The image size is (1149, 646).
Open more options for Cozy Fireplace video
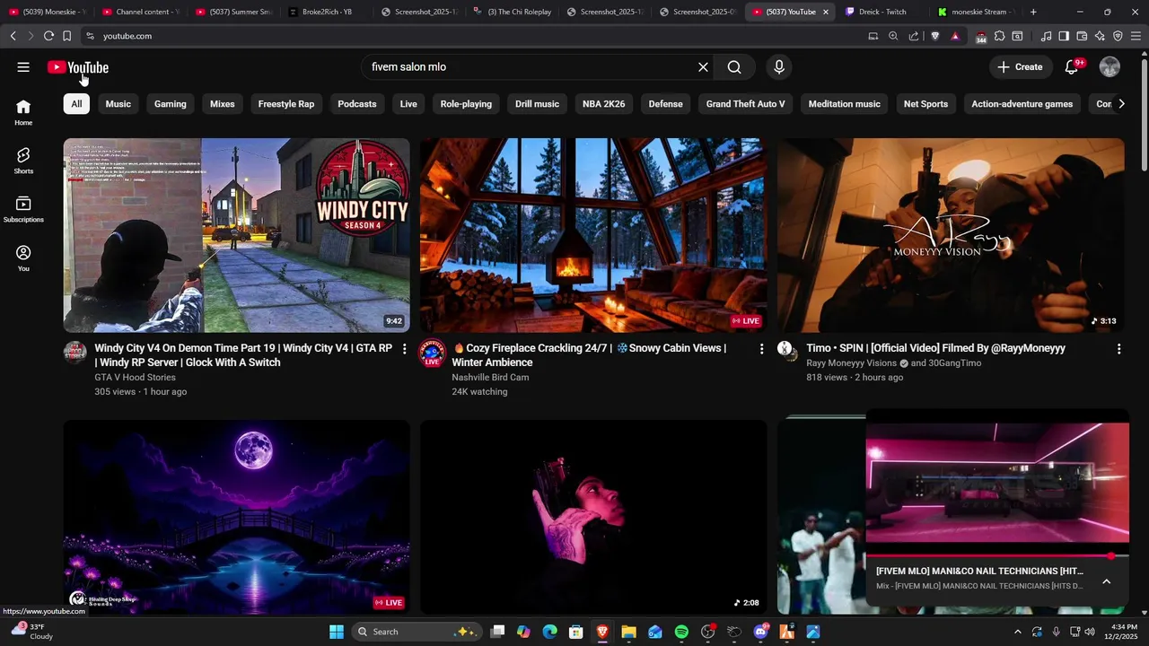(x=761, y=348)
